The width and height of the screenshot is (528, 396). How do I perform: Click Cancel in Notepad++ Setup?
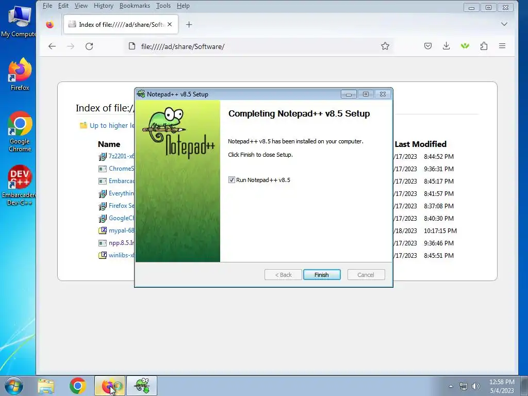[366, 275]
